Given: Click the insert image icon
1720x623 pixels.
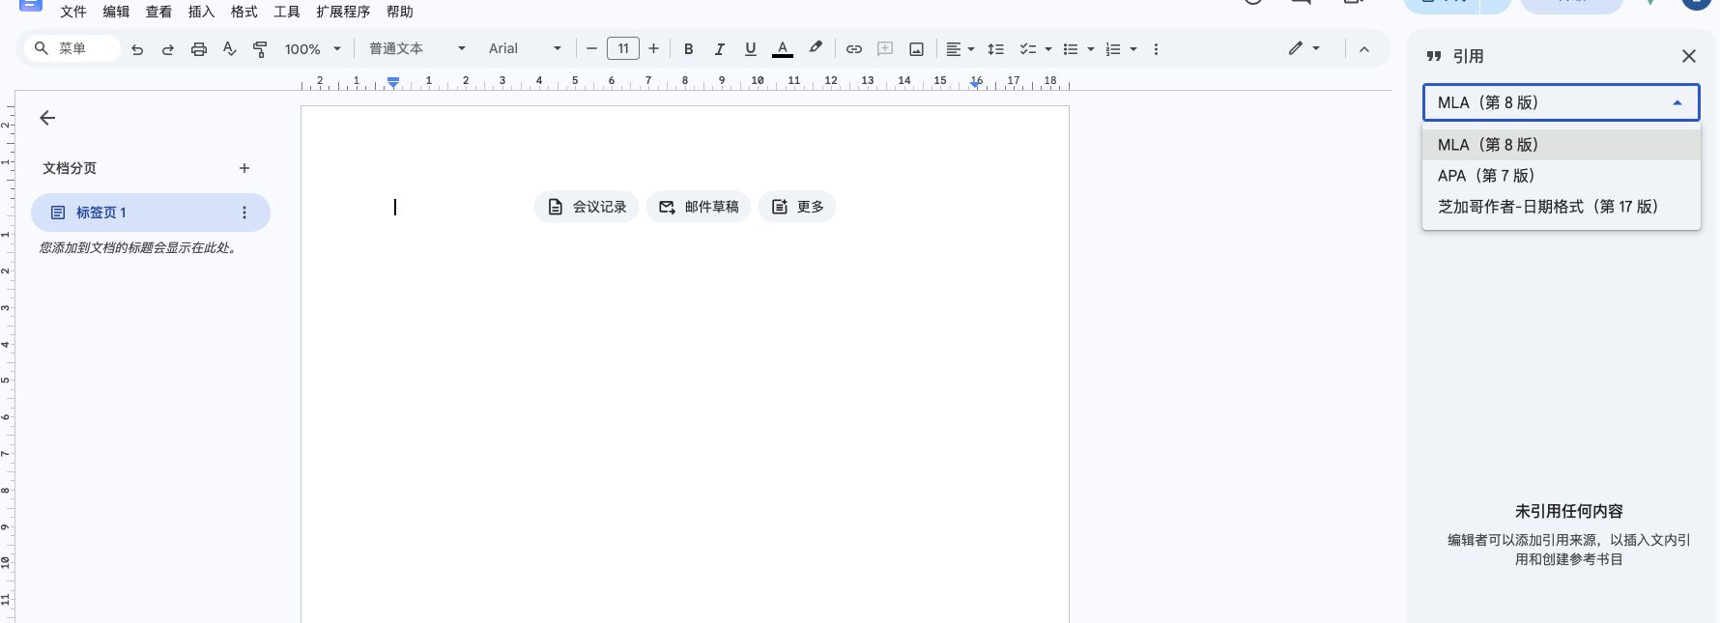Looking at the screenshot, I should coord(916,49).
